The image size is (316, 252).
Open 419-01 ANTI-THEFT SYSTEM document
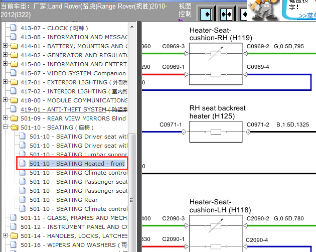click(74, 109)
